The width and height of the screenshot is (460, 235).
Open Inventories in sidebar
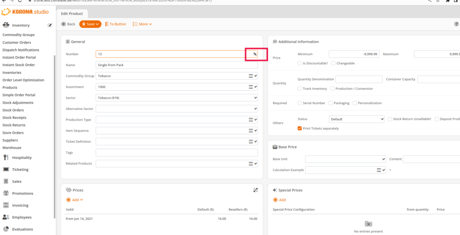click(12, 72)
